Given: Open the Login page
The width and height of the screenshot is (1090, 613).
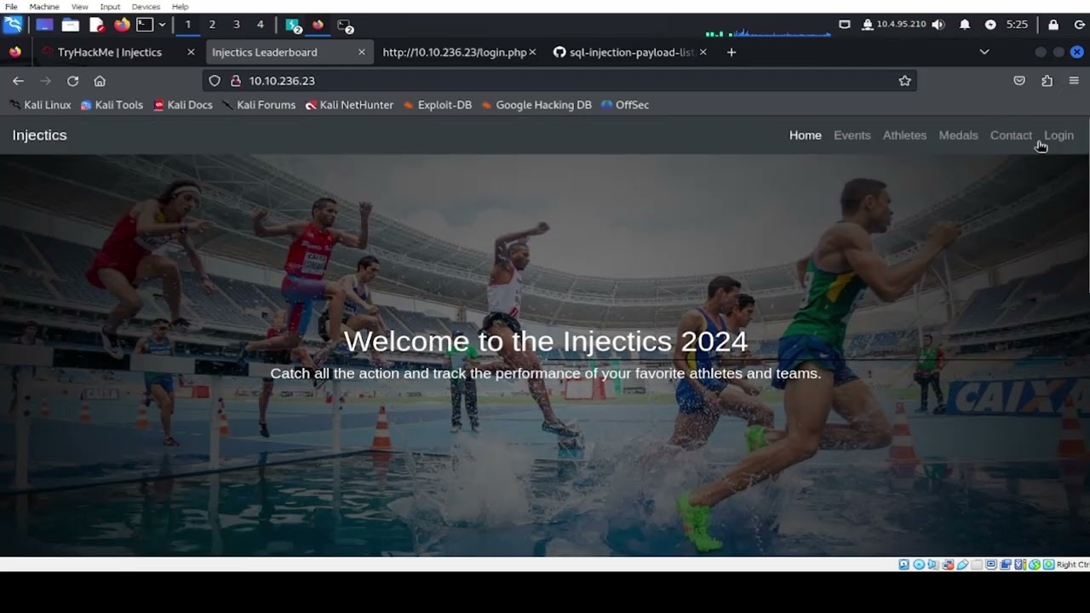Looking at the screenshot, I should 1058,135.
